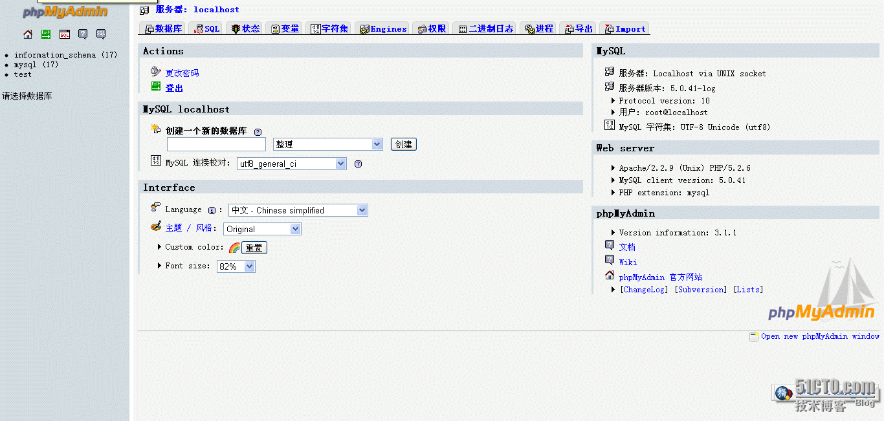Open phpMyAdmin documentation icon in sidebar
Image resolution: width=884 pixels, height=421 pixels.
tap(83, 34)
